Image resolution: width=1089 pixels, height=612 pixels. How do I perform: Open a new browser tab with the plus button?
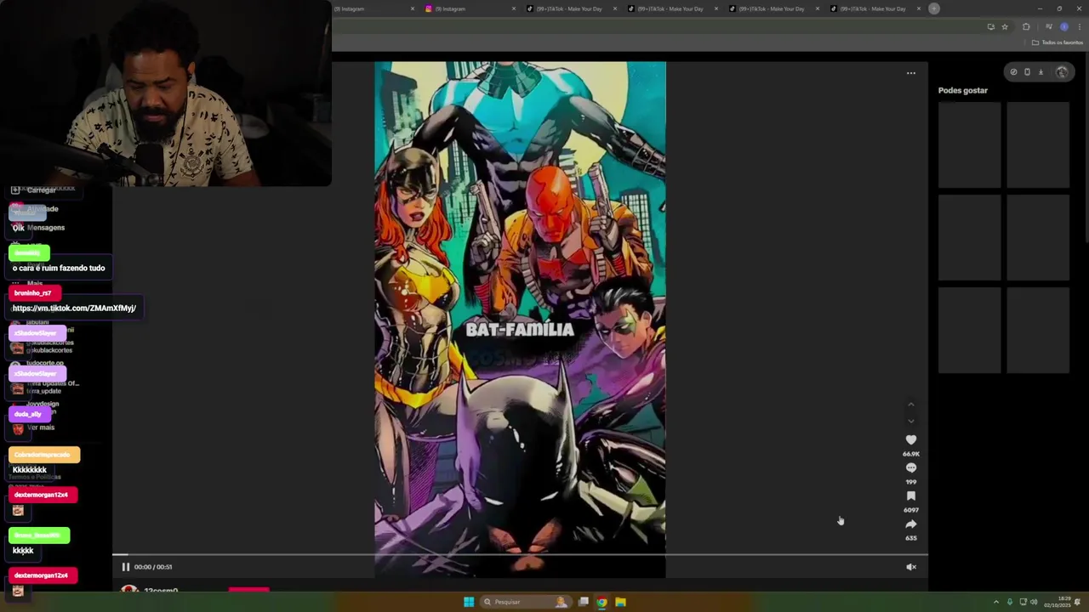pyautogui.click(x=934, y=8)
